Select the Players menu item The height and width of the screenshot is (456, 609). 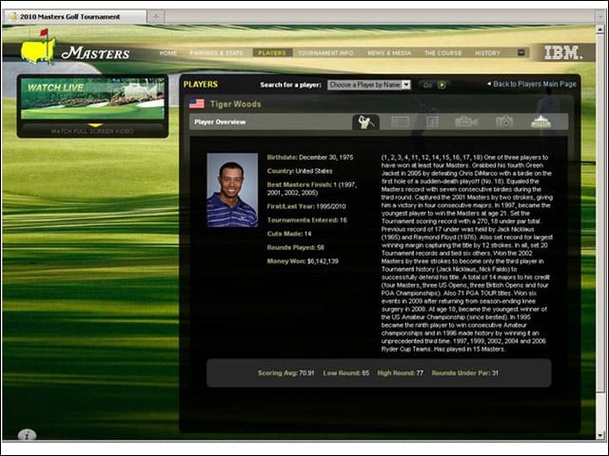(272, 53)
